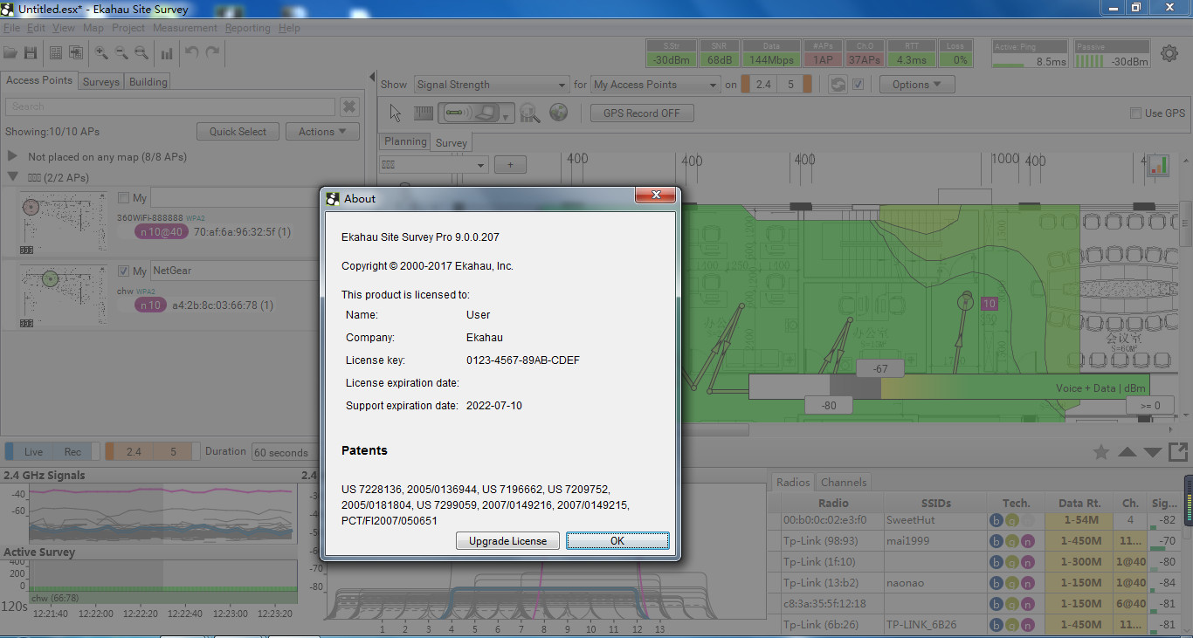Click the import map toolbar icon

pos(74,53)
